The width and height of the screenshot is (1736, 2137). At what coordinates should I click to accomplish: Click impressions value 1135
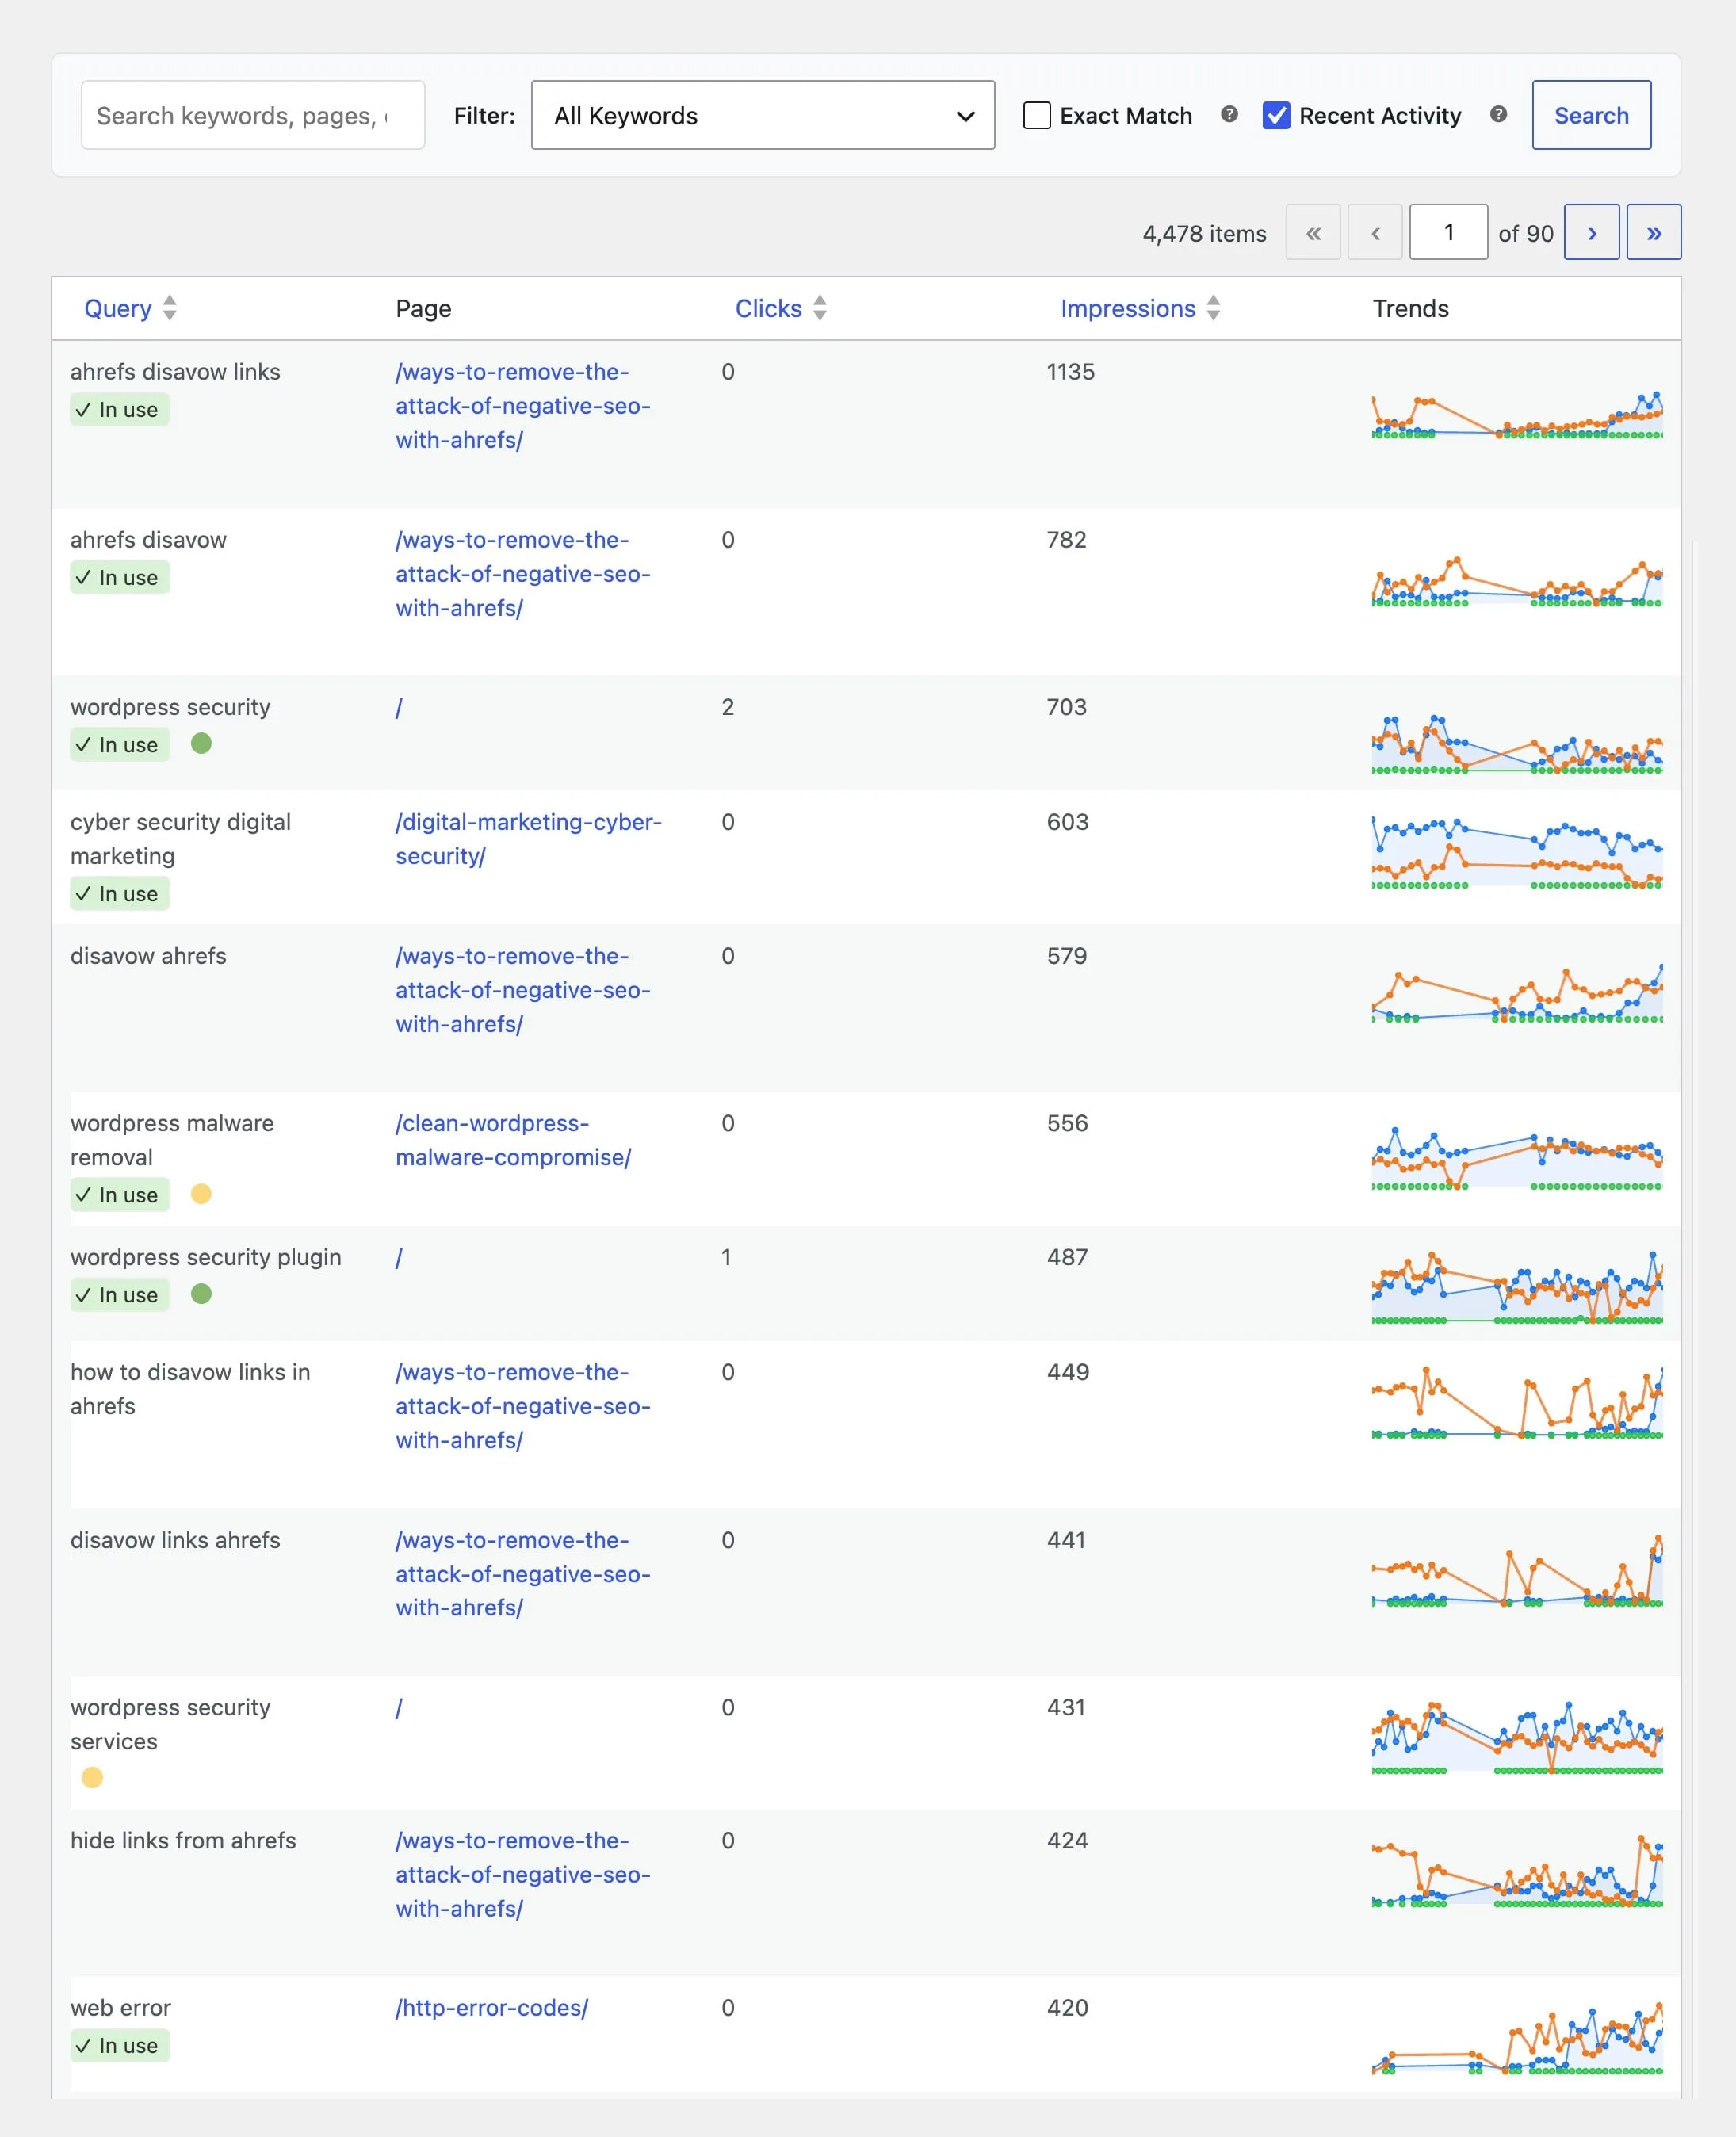(x=1070, y=371)
